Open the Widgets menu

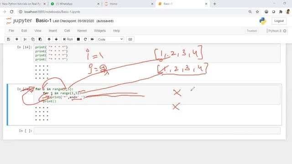coord(100,31)
